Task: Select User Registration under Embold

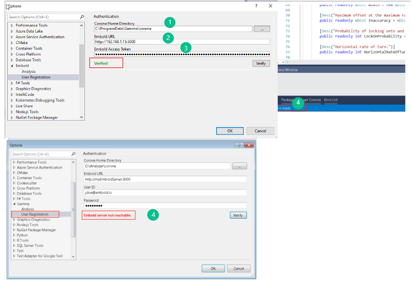Action: (36, 77)
